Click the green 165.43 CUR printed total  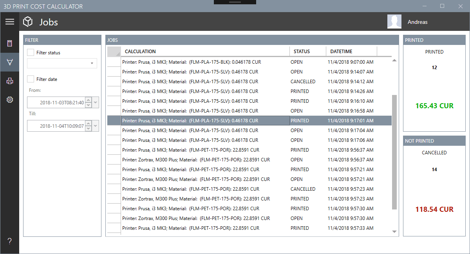click(434, 106)
